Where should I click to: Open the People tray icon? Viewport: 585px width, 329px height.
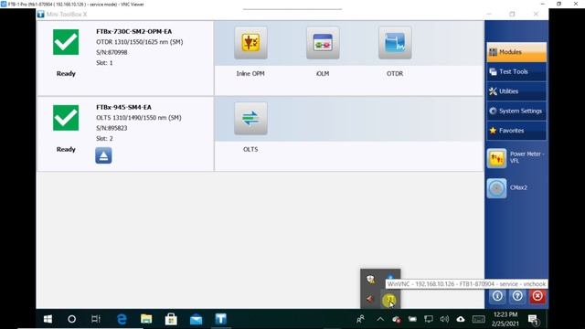[x=360, y=319]
